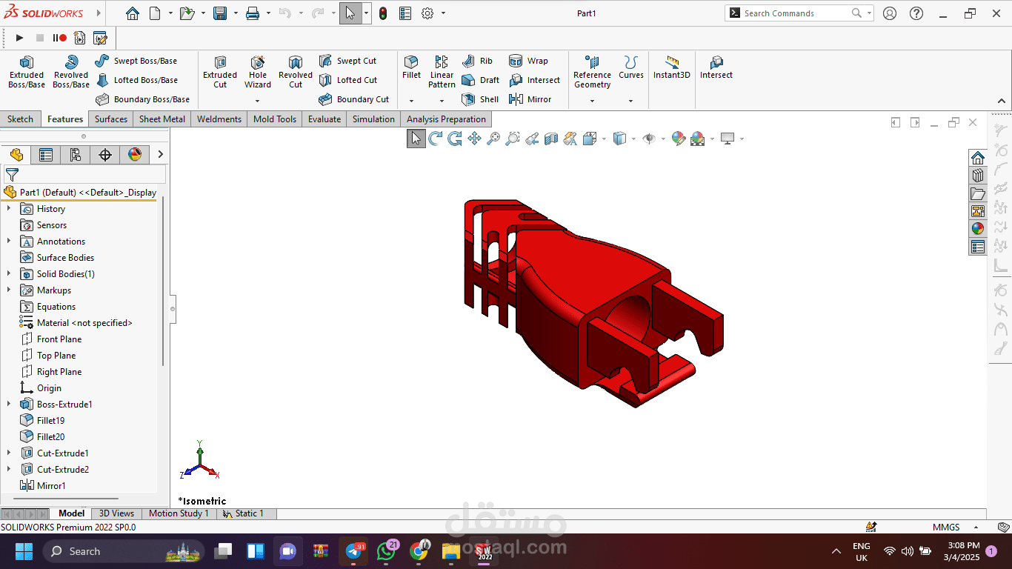Open the Hole Wizard
The width and height of the screenshot is (1012, 569).
click(258, 72)
